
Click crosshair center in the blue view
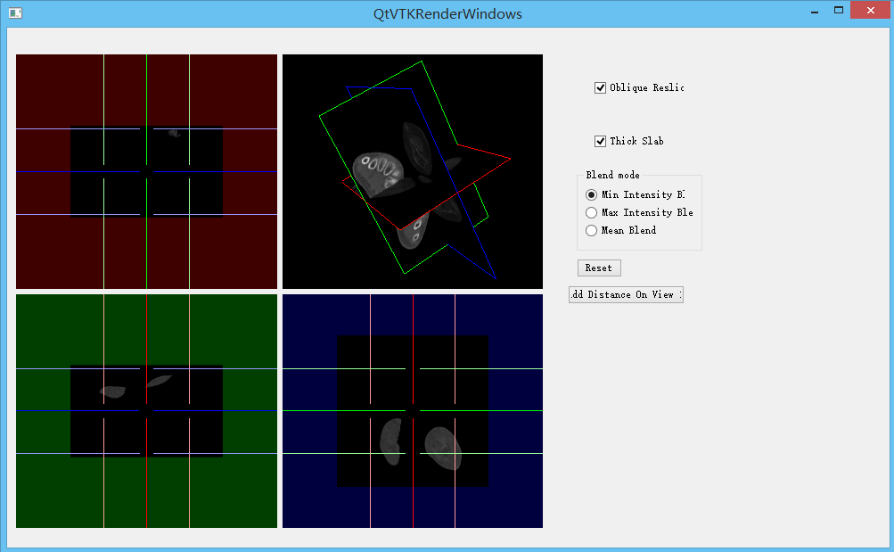click(x=413, y=411)
